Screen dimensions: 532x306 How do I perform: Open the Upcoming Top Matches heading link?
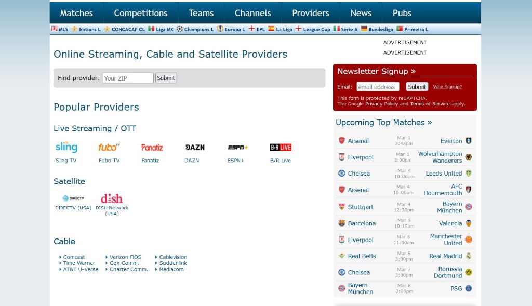pos(384,123)
